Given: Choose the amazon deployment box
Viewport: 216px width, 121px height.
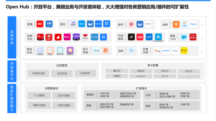Looking at the screenshot, I should pyautogui.click(x=141, y=76).
